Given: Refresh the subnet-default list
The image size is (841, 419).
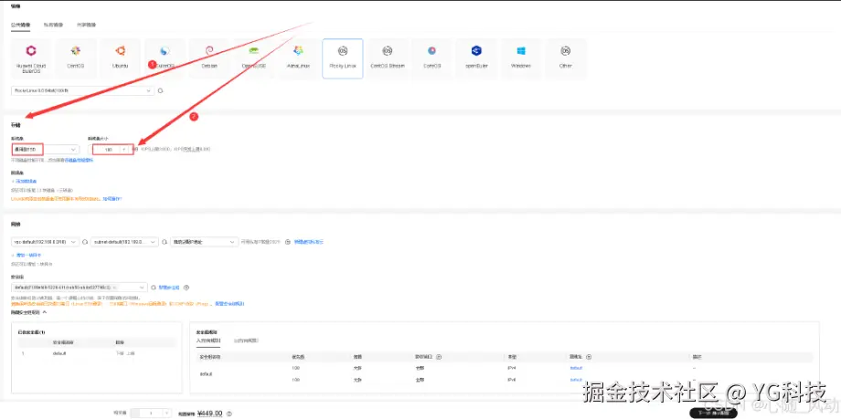Looking at the screenshot, I should pyautogui.click(x=165, y=242).
